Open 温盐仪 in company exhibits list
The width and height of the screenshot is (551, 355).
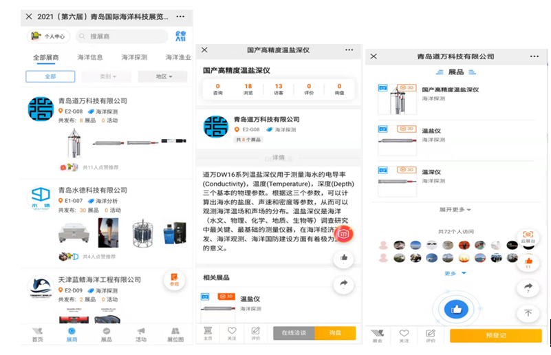tap(456, 140)
